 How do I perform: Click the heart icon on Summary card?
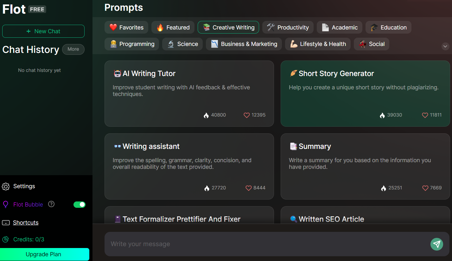(x=425, y=188)
